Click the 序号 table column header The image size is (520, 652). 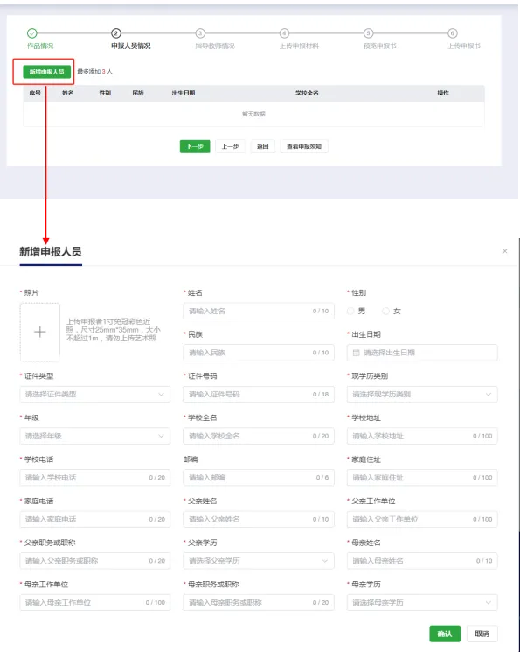click(35, 93)
